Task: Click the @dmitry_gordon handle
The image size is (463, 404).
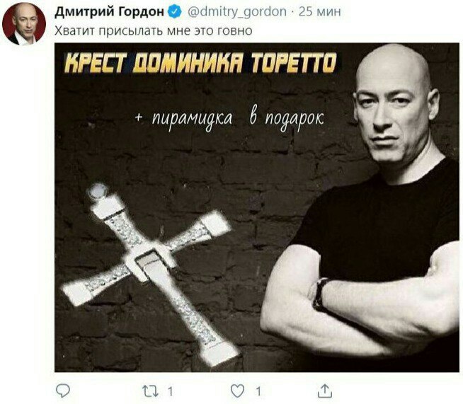Action: (x=237, y=12)
